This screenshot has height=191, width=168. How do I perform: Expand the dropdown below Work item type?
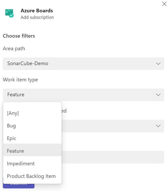pyautogui.click(x=113, y=126)
